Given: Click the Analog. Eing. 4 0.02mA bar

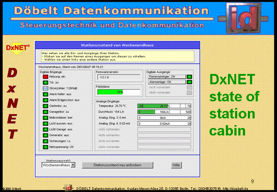Looking at the screenshot, I should click(x=164, y=124).
